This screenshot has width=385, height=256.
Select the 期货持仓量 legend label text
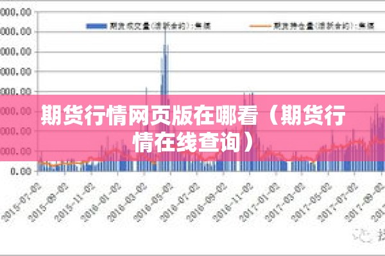pyautogui.click(x=323, y=26)
